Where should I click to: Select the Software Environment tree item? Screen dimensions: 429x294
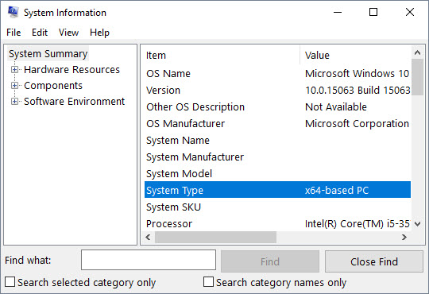(74, 101)
